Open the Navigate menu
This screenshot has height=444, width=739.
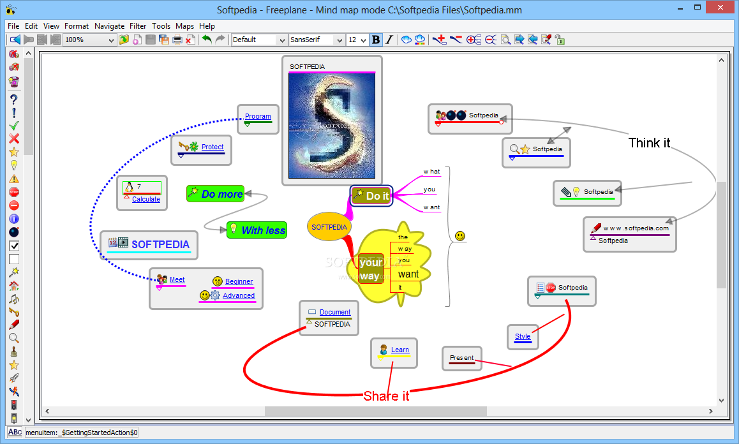click(109, 26)
